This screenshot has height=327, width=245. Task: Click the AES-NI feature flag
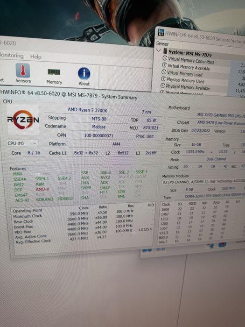22,200
